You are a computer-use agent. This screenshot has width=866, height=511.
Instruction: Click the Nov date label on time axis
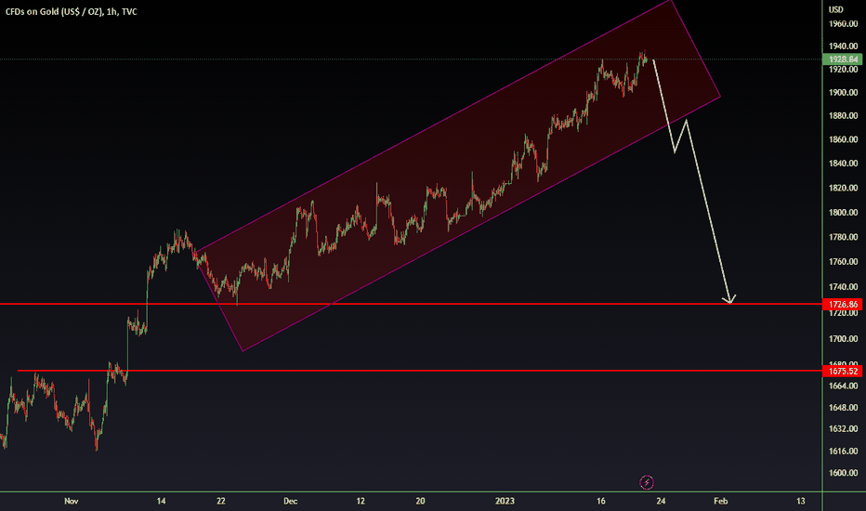tap(72, 501)
